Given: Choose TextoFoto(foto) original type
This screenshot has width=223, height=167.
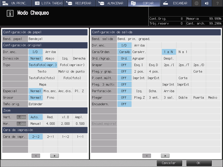Looking at the screenshot, I should 43,78.
